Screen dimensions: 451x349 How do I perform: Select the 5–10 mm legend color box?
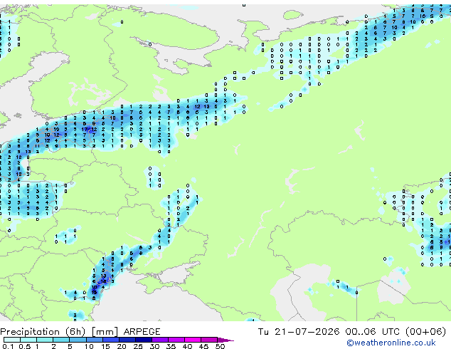point(78,340)
